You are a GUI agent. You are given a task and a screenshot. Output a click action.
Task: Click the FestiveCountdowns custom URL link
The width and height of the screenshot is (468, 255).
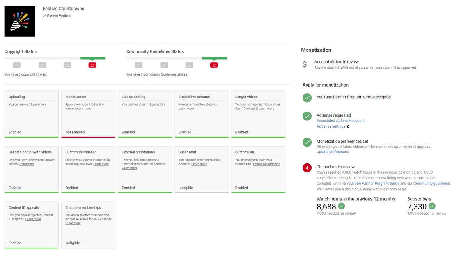(266, 164)
